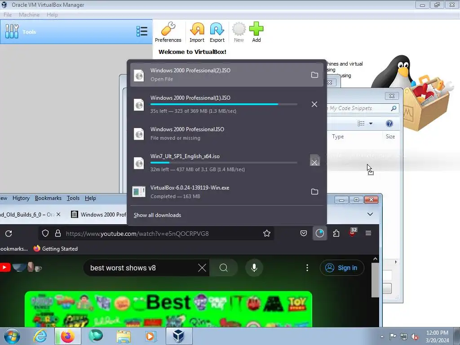
Task: Click Windows 2000 Professional(1).ISO progress bar
Action: [224, 104]
